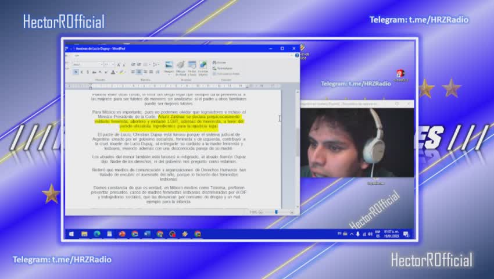
Task: Click the taskbar clock showing the date
Action: tap(392, 234)
